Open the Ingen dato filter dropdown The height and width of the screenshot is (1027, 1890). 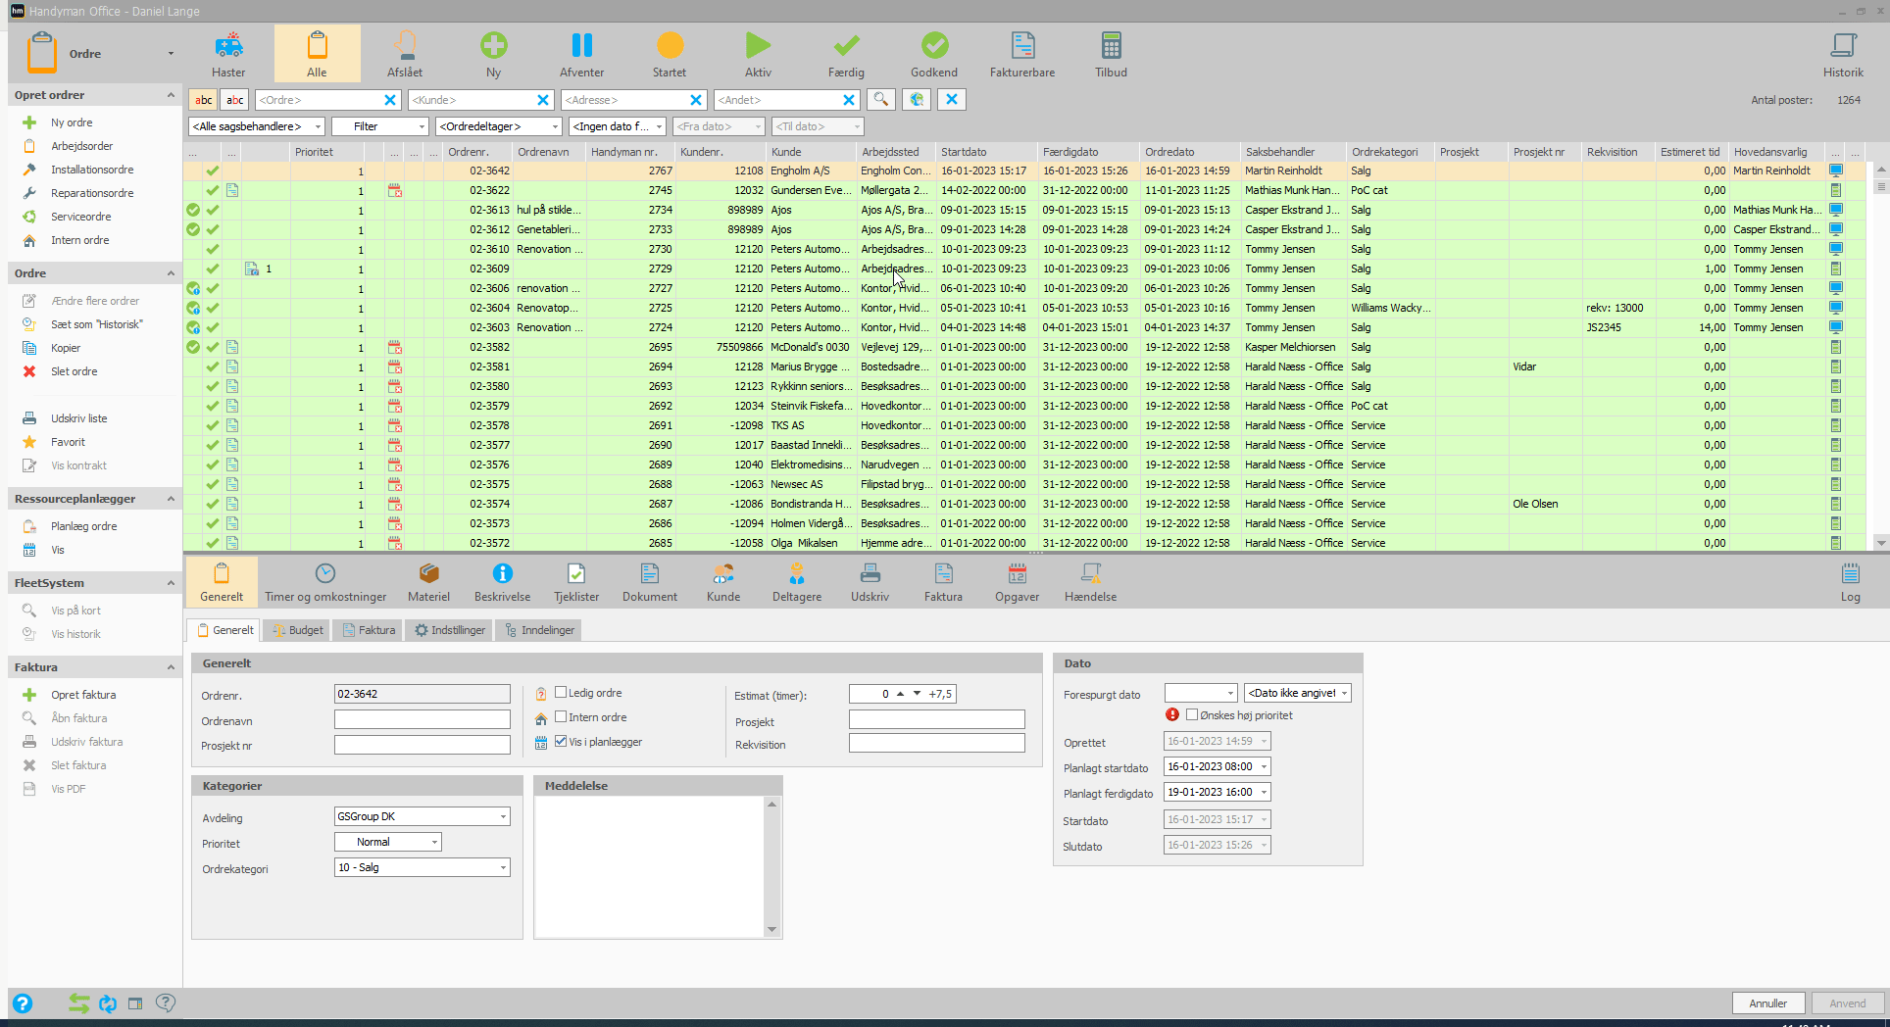coord(618,126)
